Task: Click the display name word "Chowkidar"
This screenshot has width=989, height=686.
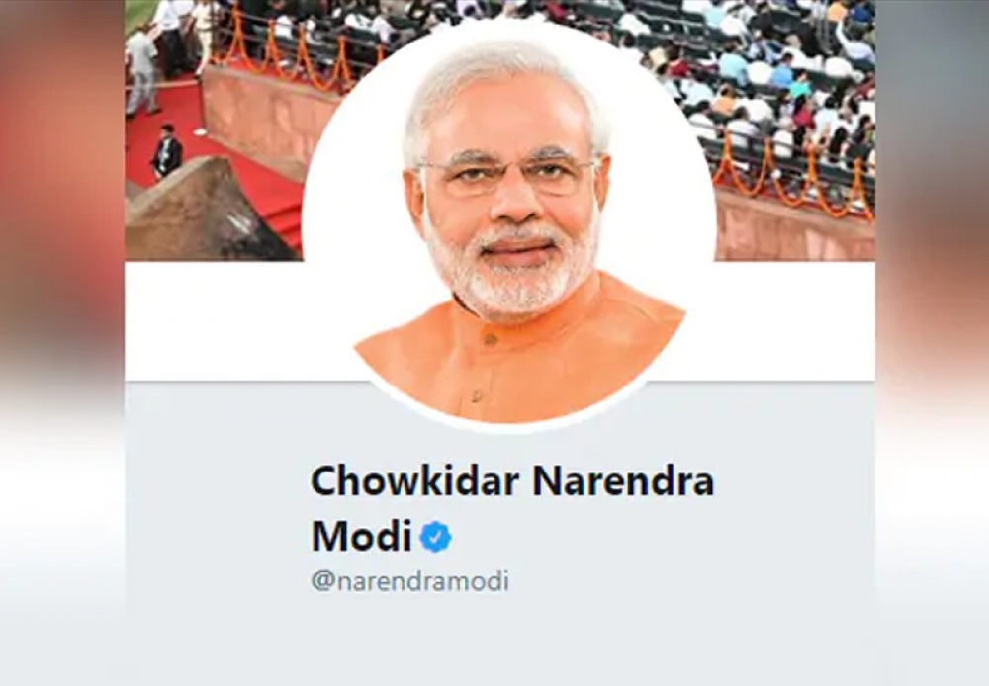Action: click(x=415, y=481)
